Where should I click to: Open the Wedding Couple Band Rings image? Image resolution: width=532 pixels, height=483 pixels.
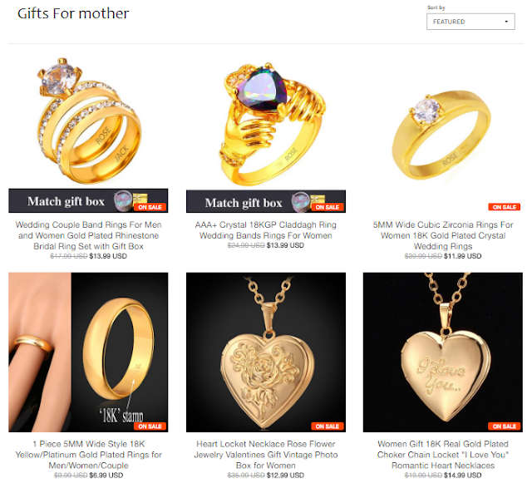tap(88, 133)
